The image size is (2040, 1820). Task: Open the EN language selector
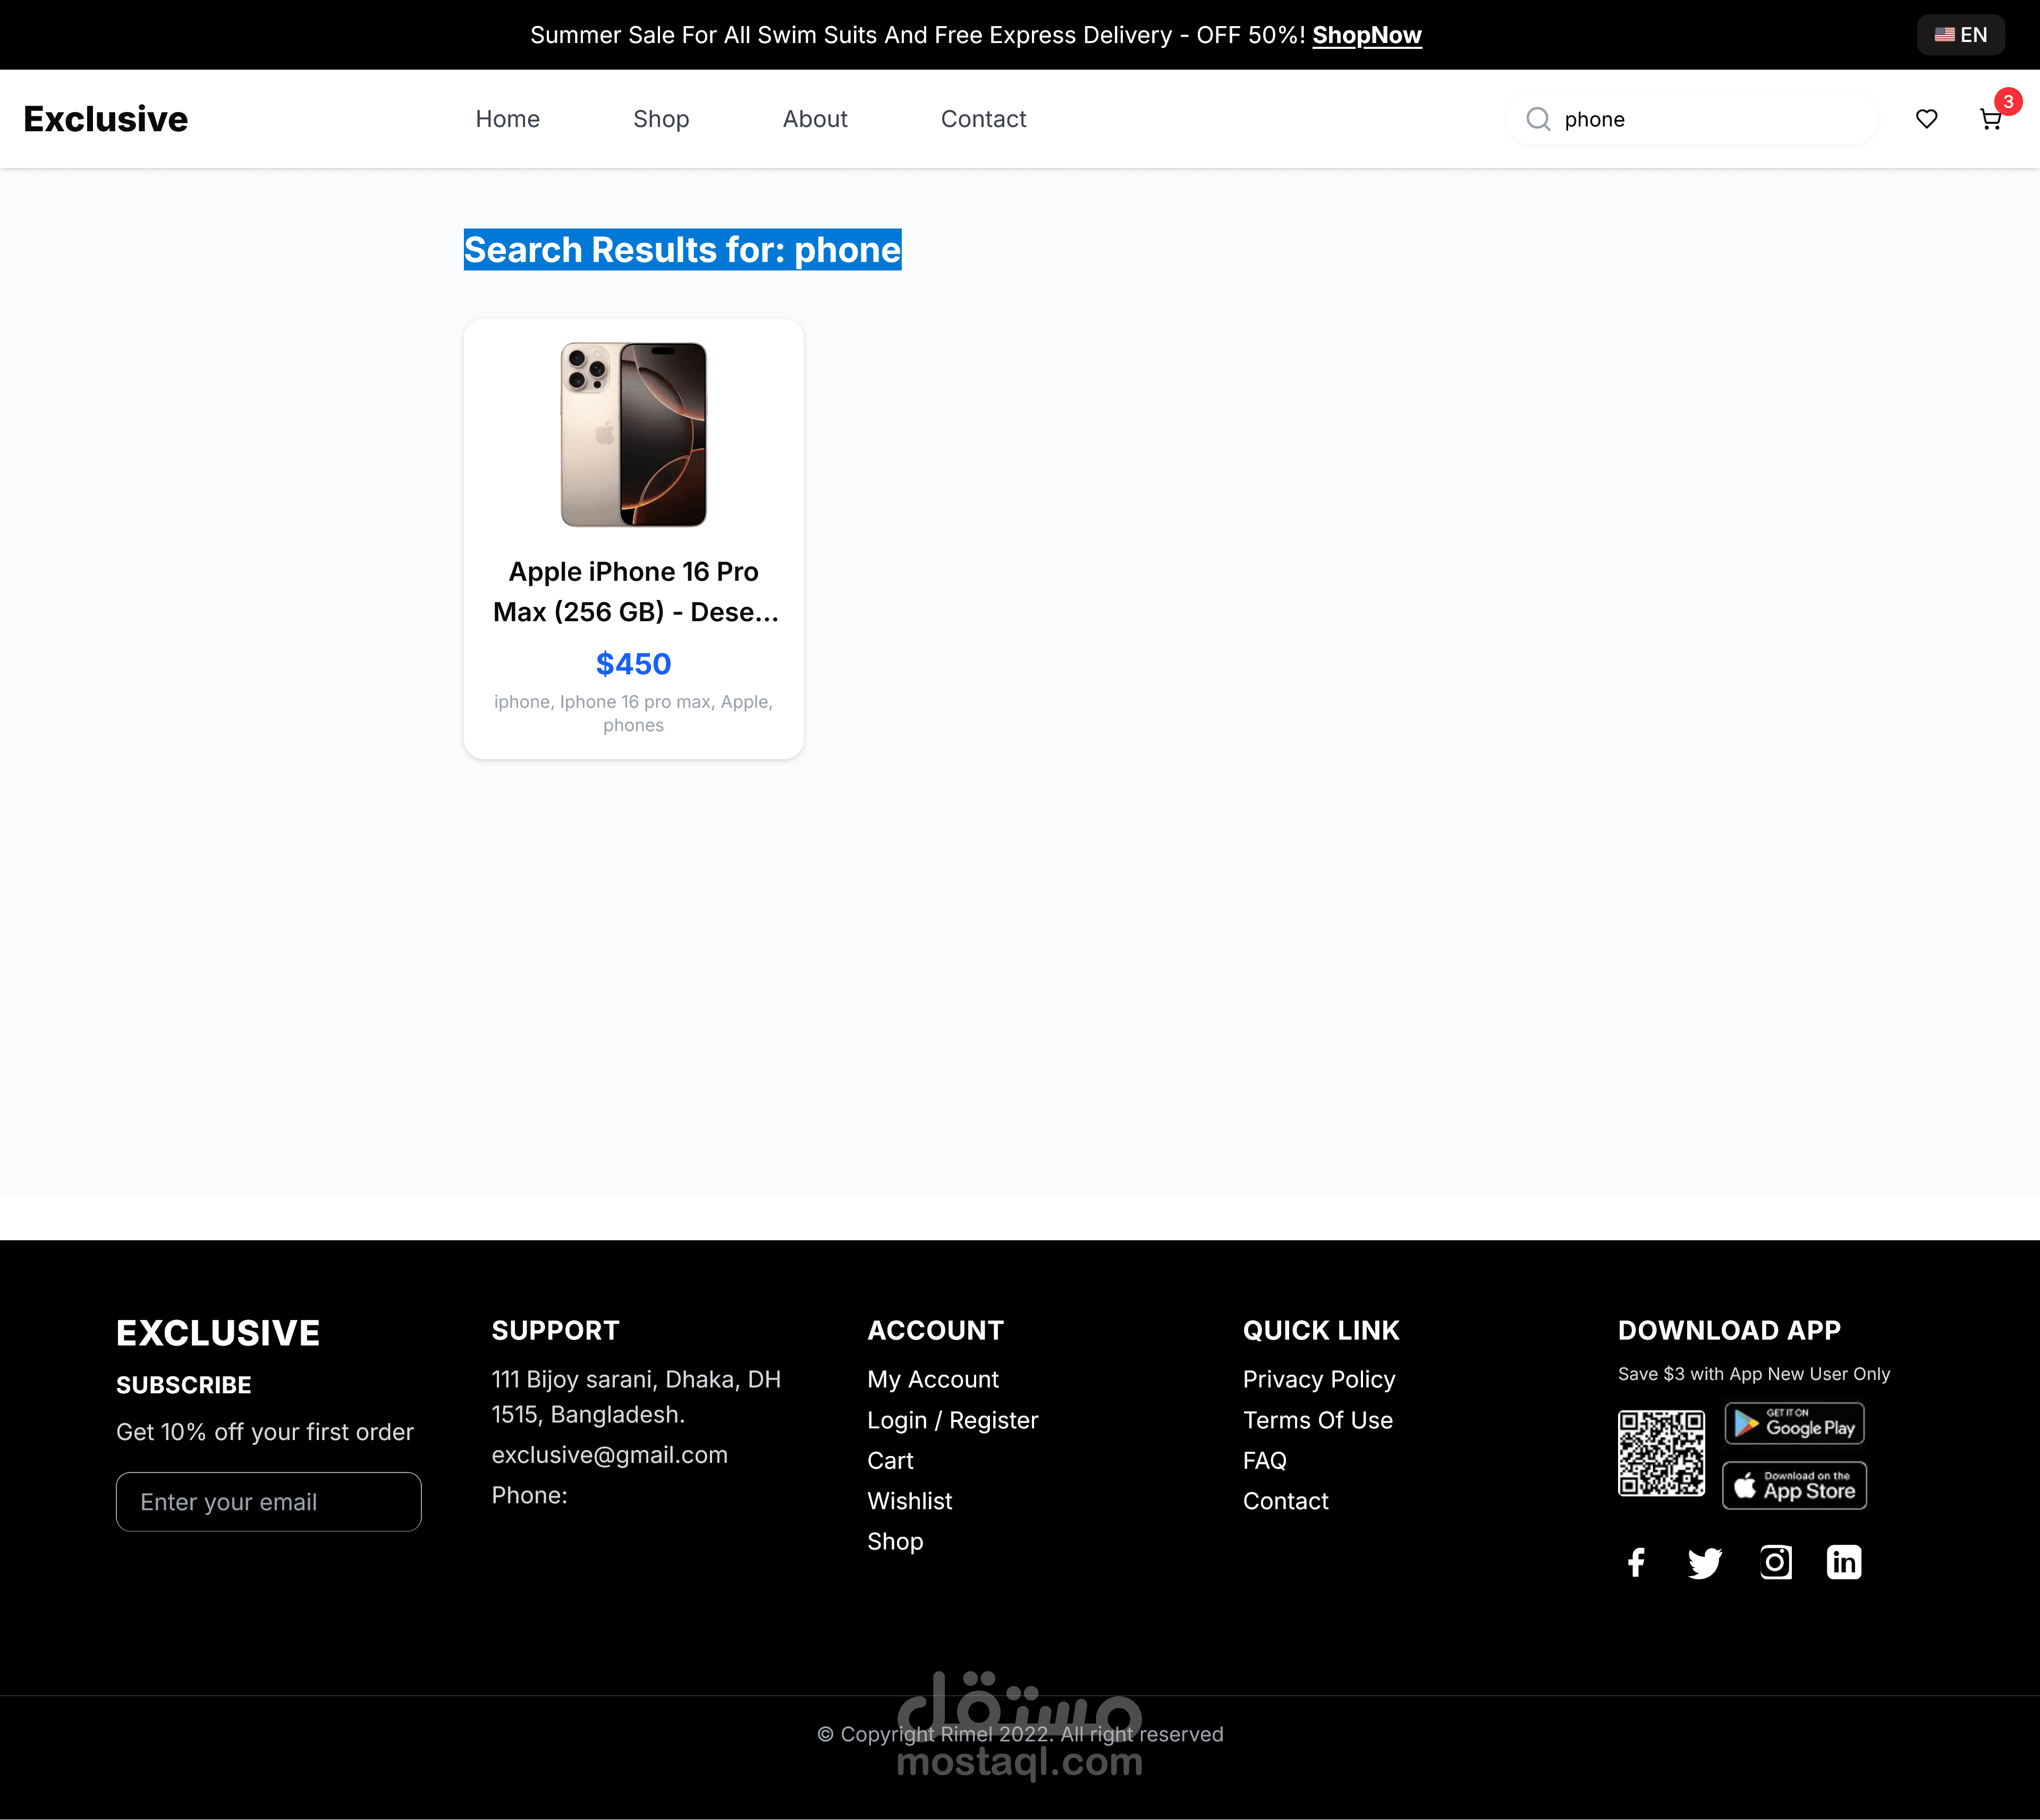1960,35
